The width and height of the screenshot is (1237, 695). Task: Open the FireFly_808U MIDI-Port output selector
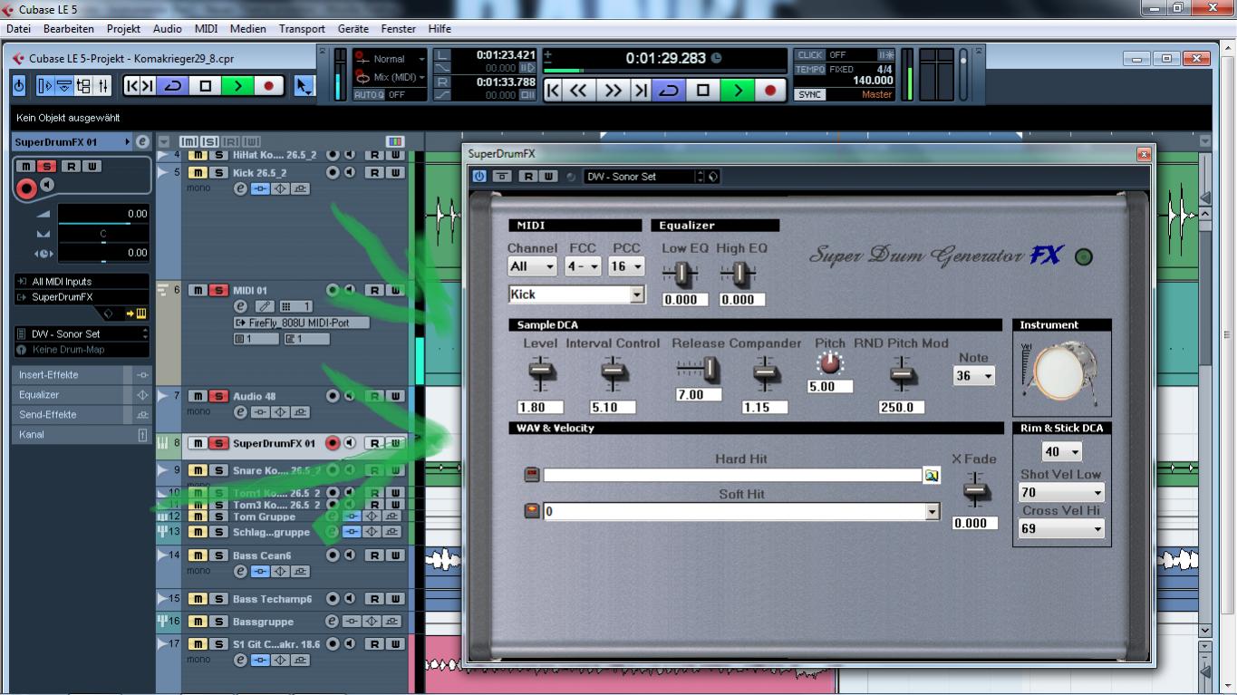pyautogui.click(x=302, y=323)
